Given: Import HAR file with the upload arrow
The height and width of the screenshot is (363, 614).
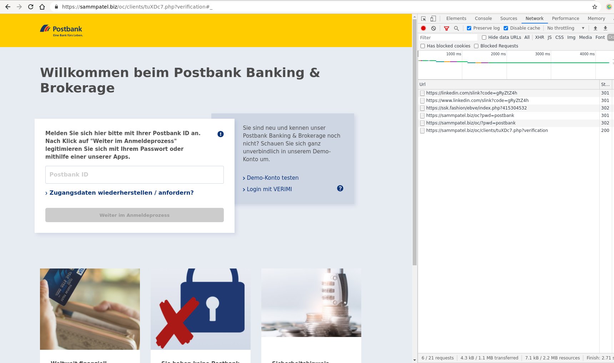Looking at the screenshot, I should click(595, 28).
